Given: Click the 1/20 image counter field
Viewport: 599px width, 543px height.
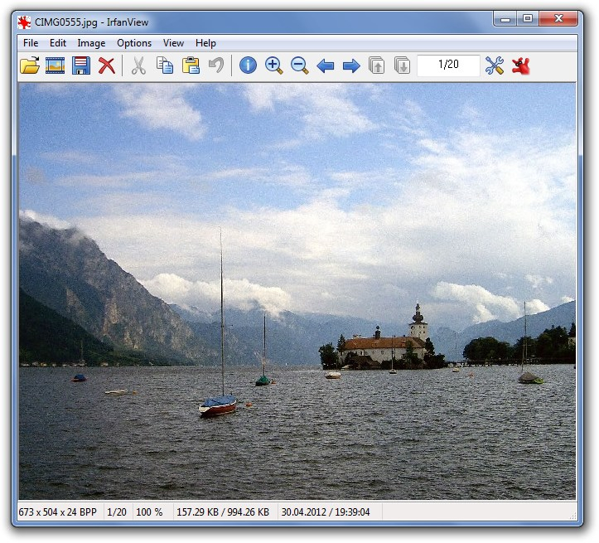Looking at the screenshot, I should coord(448,65).
